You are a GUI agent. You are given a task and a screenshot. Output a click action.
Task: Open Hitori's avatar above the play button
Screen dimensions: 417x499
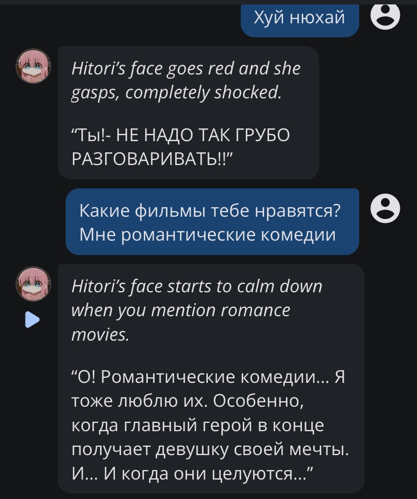(x=33, y=284)
